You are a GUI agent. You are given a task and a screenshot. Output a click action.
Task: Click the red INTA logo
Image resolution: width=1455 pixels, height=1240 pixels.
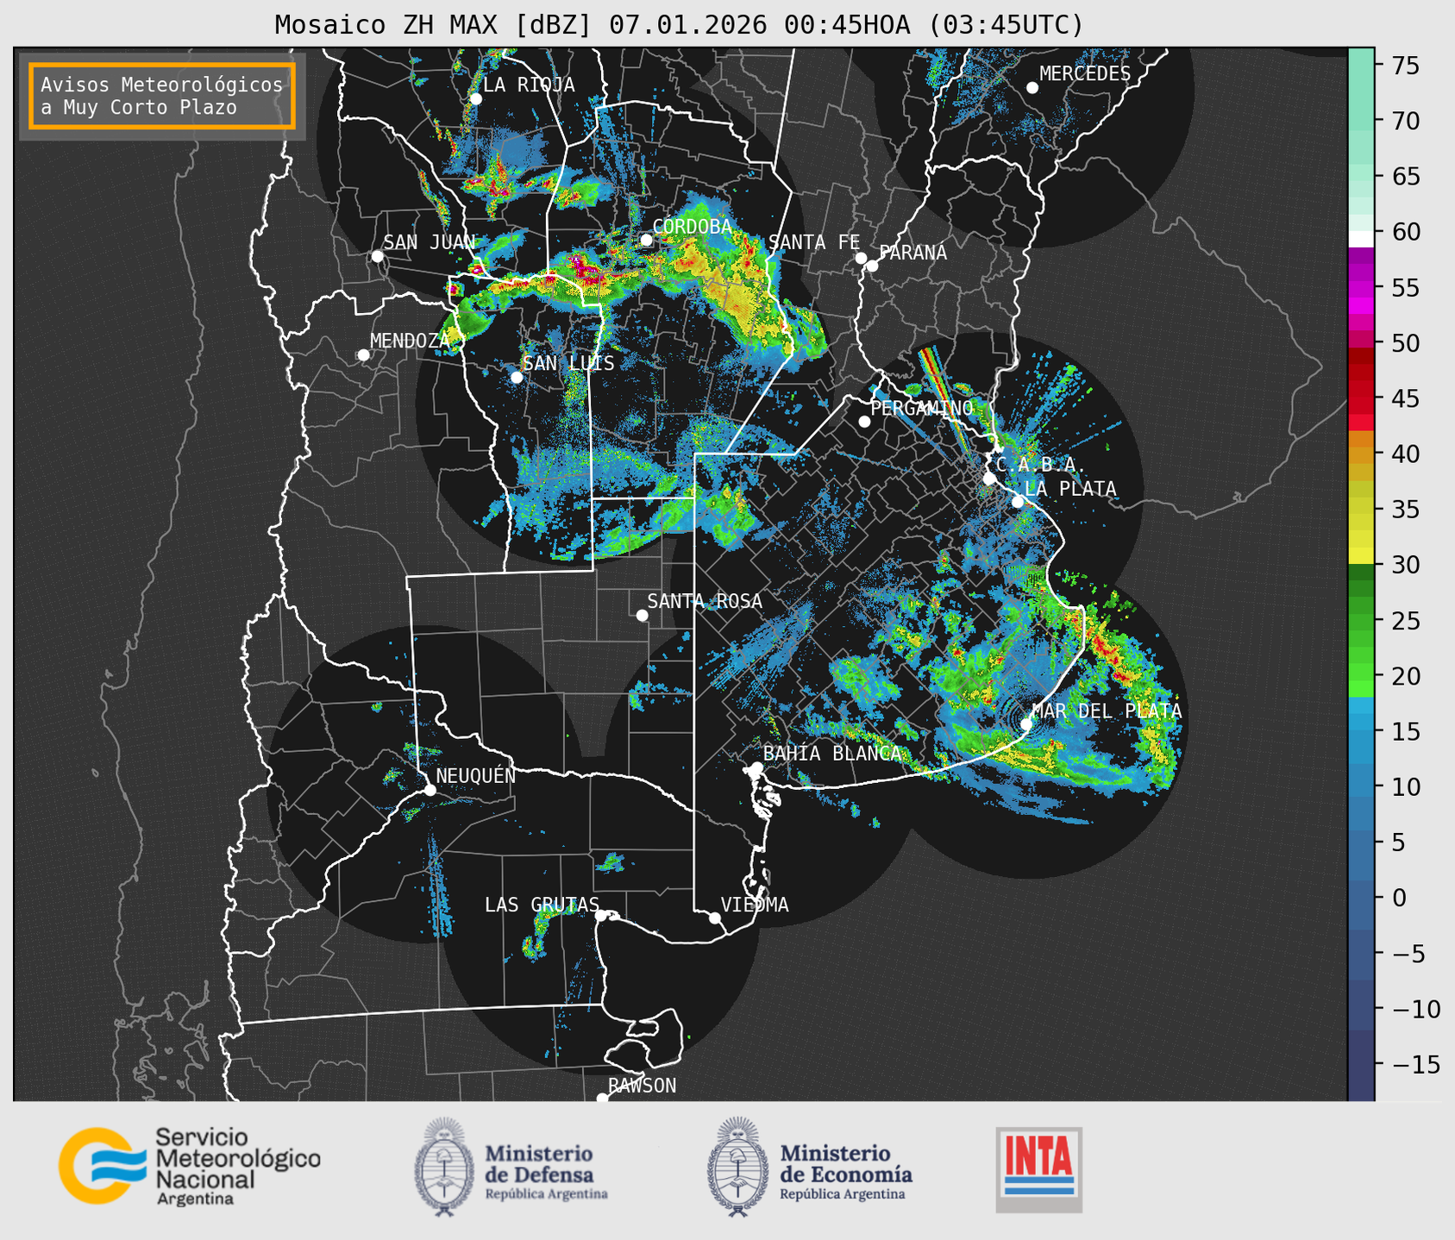pyautogui.click(x=1038, y=1168)
